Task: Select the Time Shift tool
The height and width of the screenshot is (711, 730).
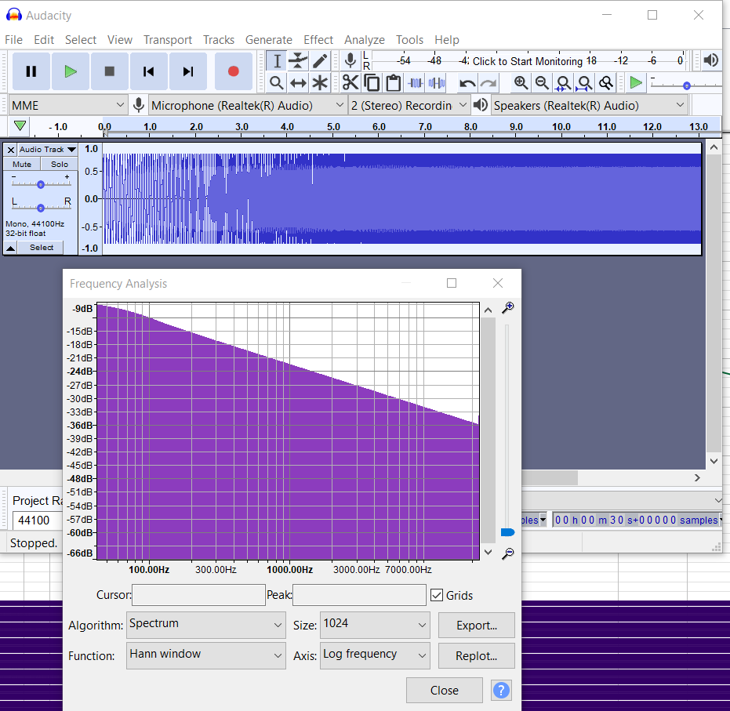Action: [298, 83]
